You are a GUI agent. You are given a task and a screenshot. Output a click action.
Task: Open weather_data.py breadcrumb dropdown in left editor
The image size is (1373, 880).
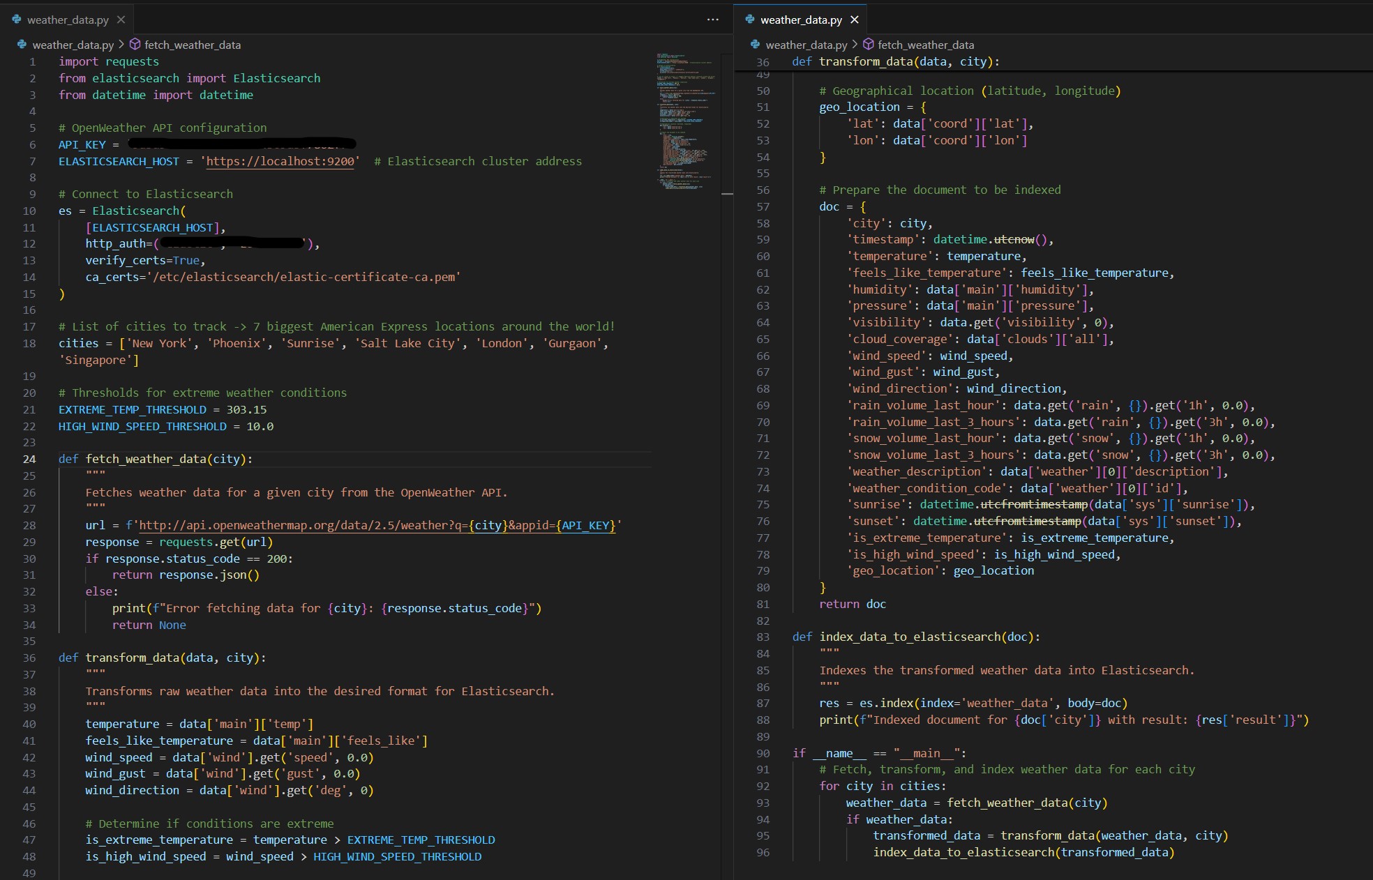point(73,45)
